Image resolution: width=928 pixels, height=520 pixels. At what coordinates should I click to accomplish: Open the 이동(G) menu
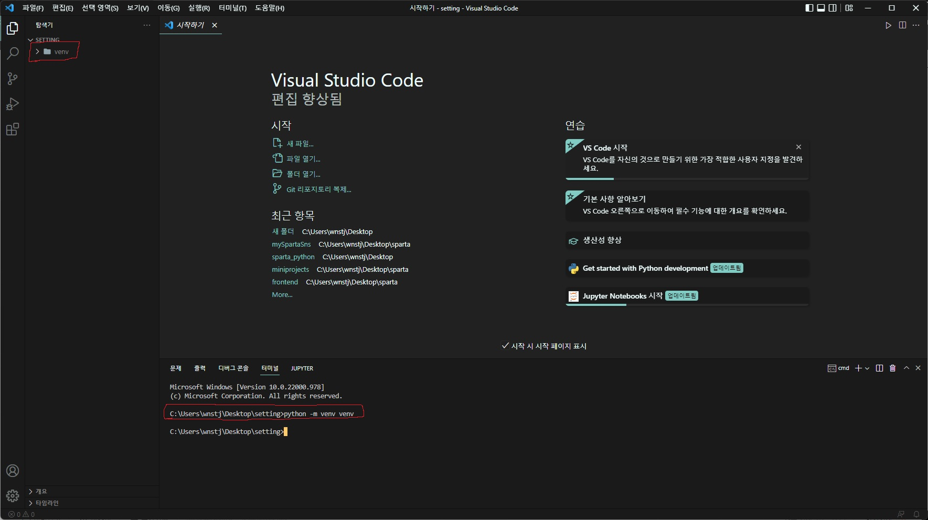click(168, 8)
